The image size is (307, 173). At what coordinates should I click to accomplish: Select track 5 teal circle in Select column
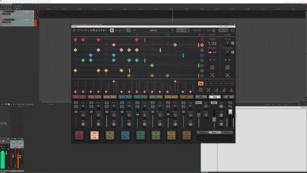[x=202, y=61]
